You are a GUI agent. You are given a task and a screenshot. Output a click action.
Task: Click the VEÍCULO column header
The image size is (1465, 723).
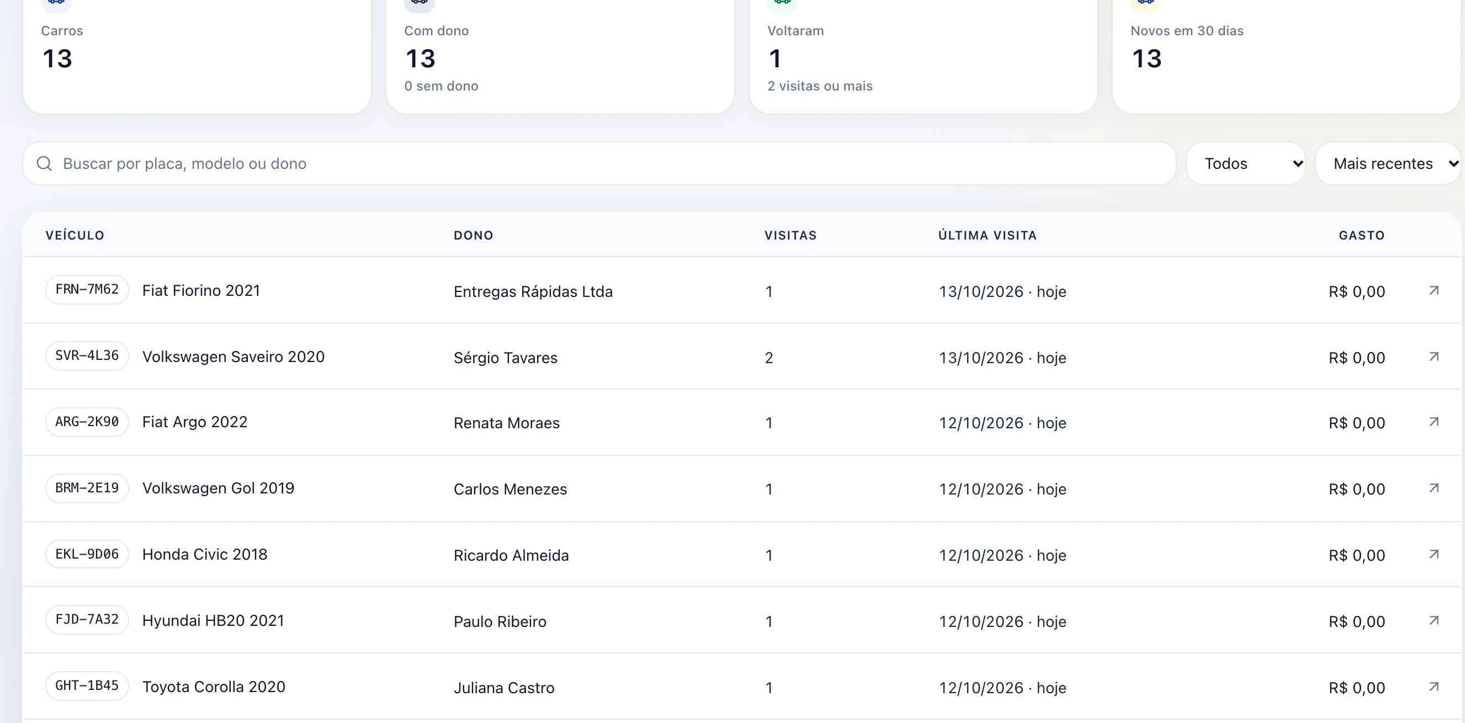coord(75,236)
